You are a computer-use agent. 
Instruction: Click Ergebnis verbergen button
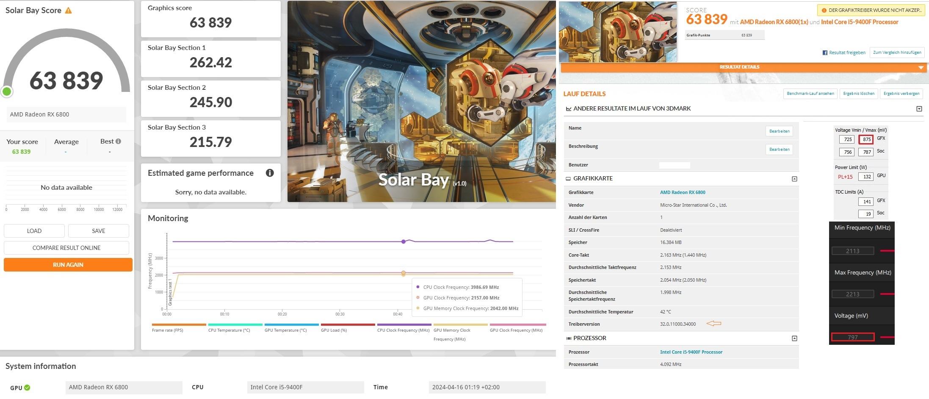(901, 94)
